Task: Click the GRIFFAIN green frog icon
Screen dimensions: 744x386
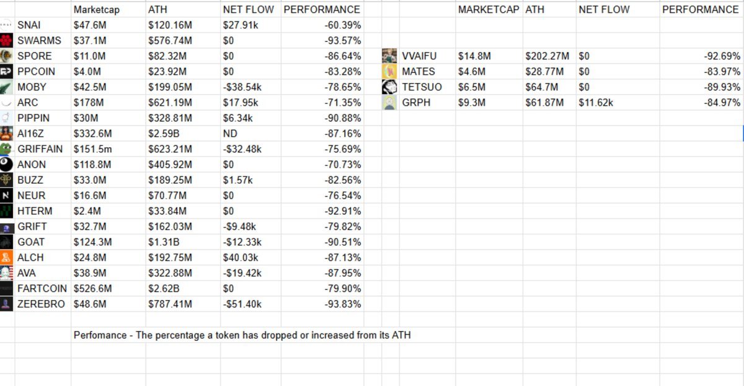Action: pos(7,149)
